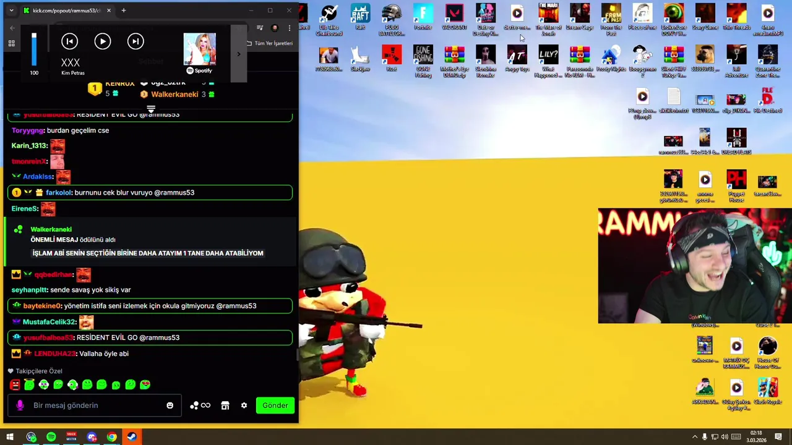The width and height of the screenshot is (792, 445).
Task: Close the kick.com popout tab
Action: pyautogui.click(x=108, y=11)
